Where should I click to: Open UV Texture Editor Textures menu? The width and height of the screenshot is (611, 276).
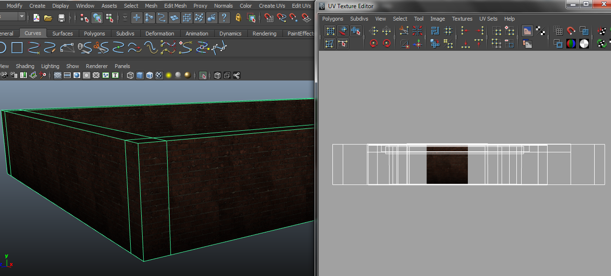click(462, 19)
